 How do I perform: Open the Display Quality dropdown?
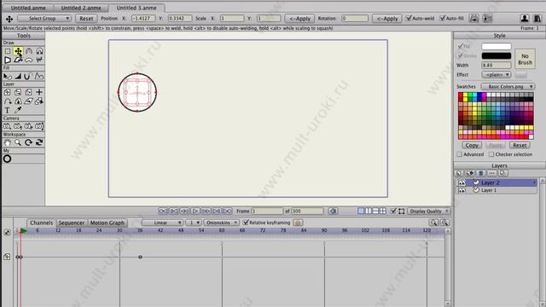click(428, 211)
